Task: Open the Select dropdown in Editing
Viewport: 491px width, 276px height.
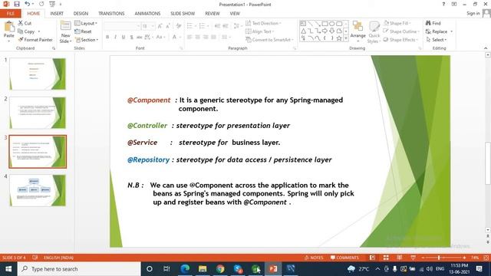Action: pos(437,40)
